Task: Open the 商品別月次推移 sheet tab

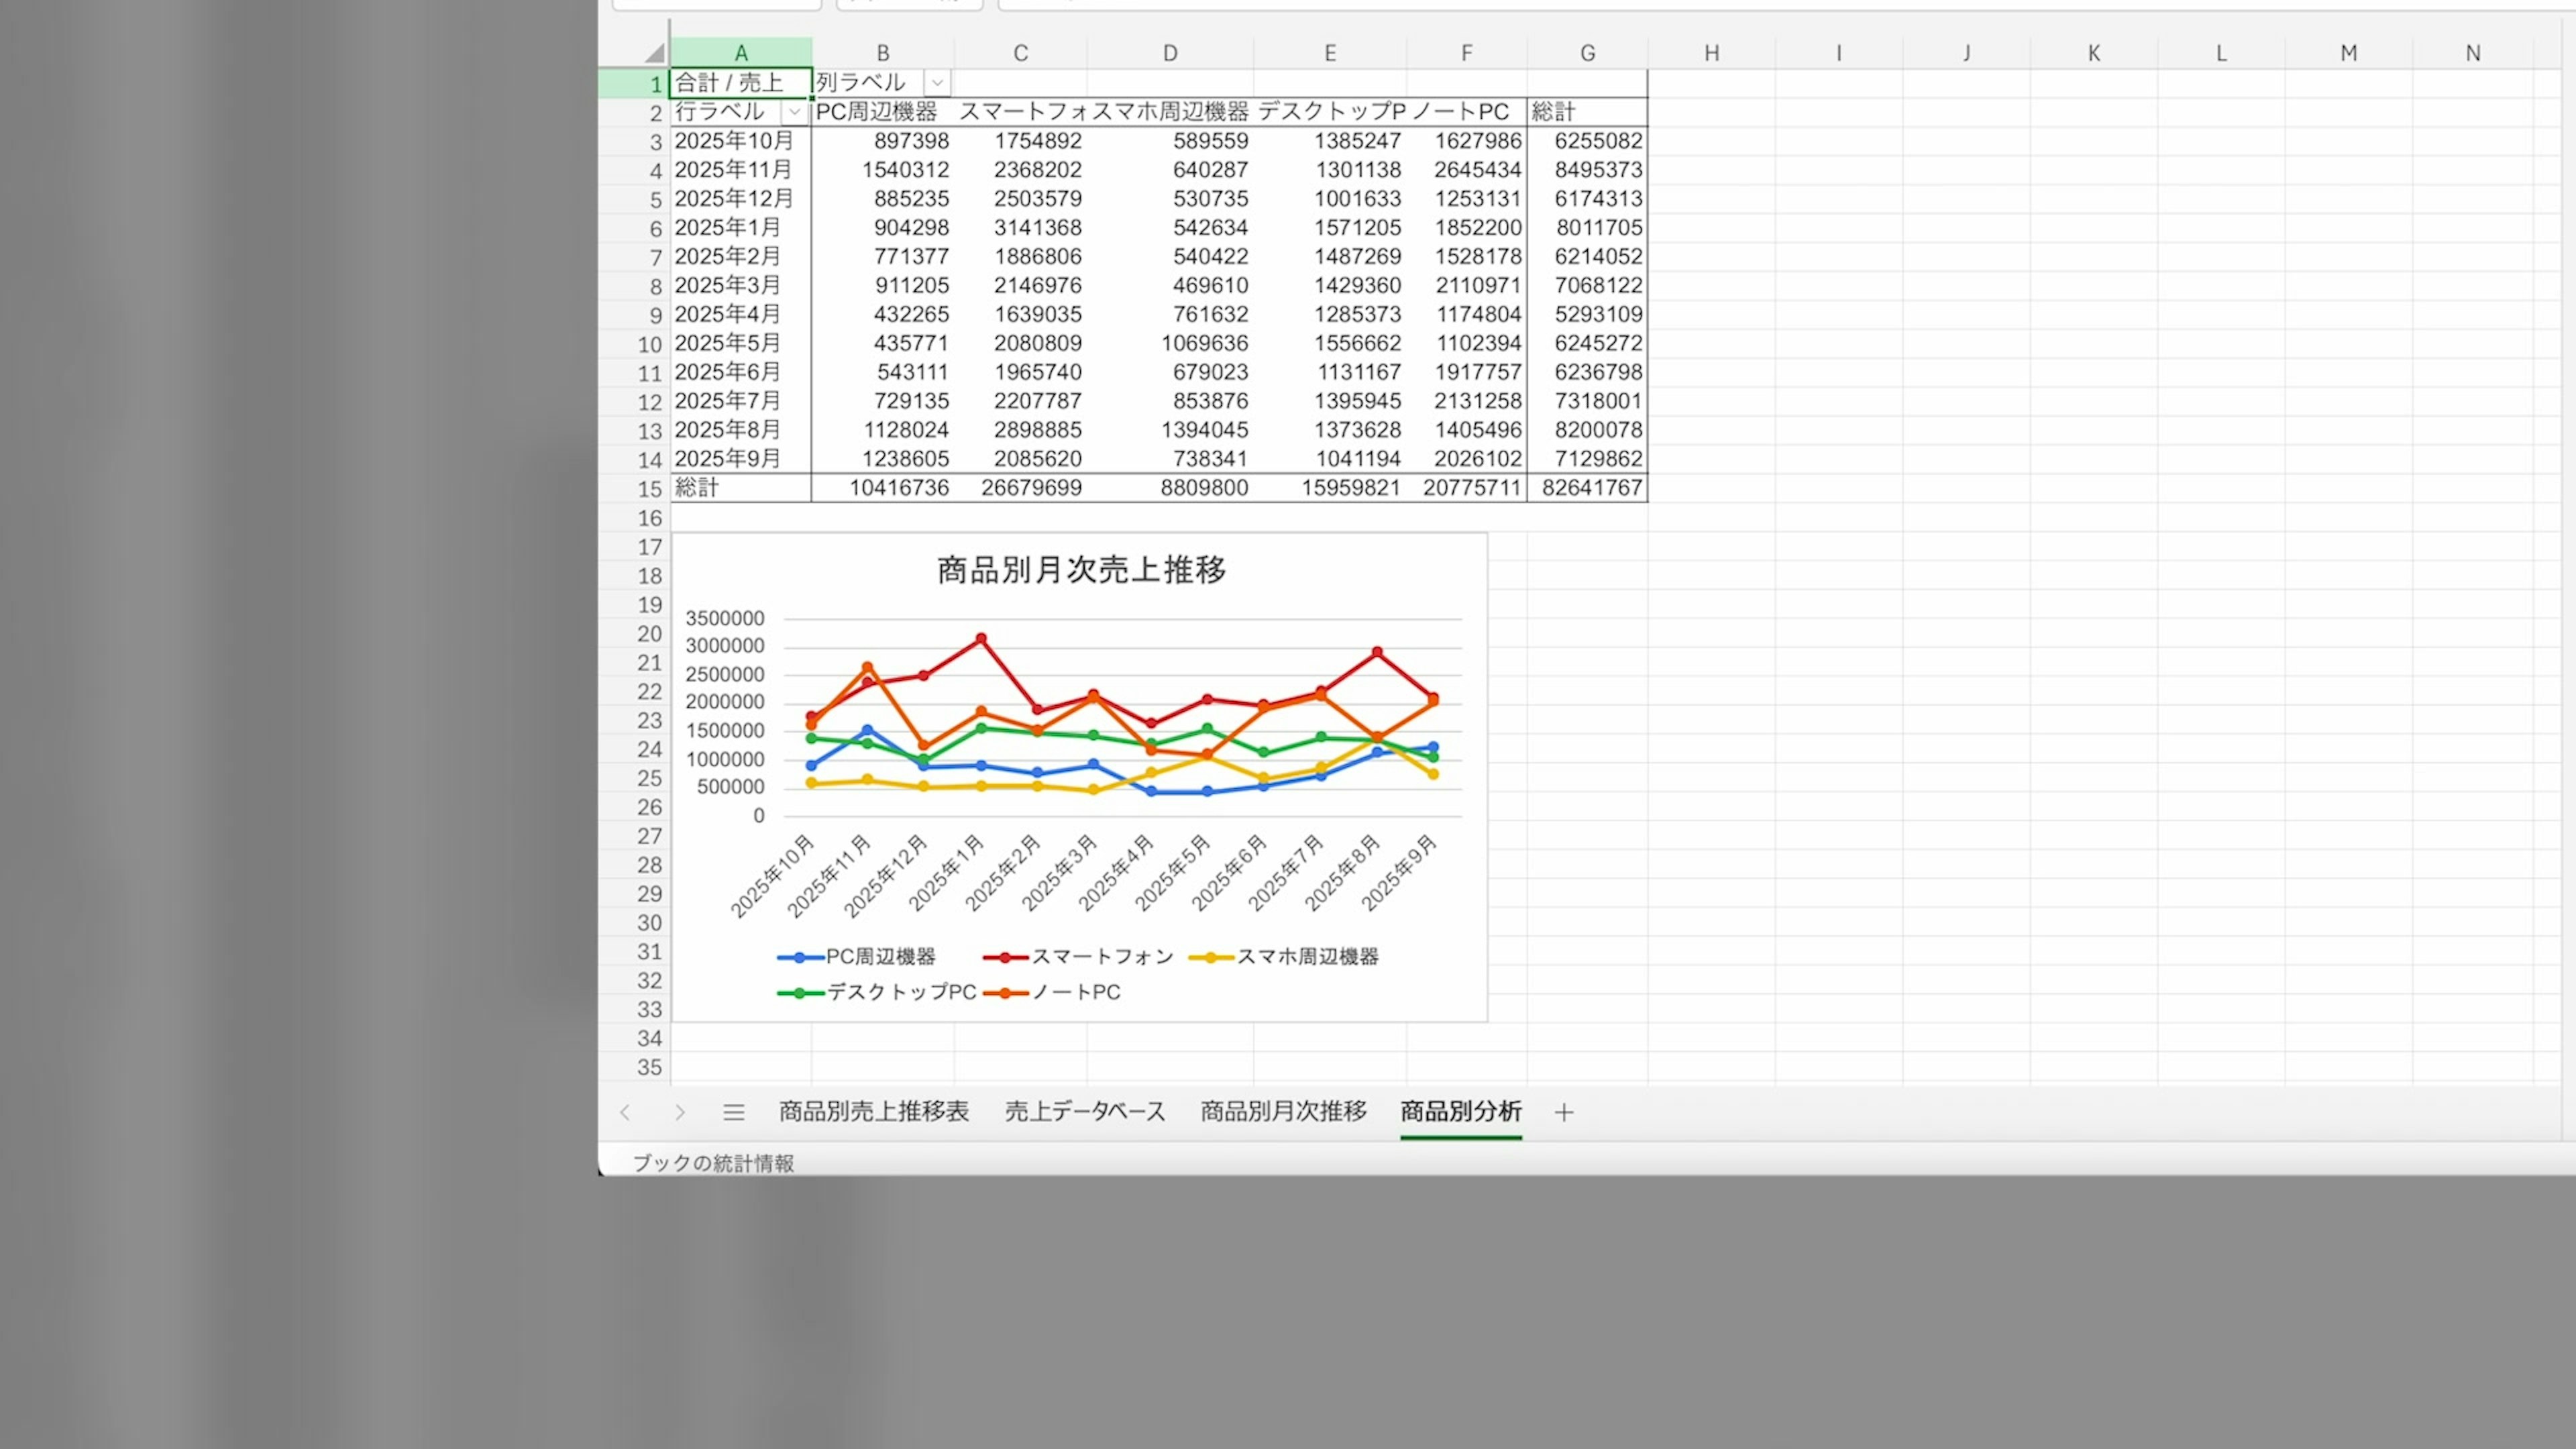Action: (1283, 1112)
